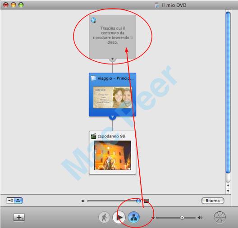Click the volume slider knob
The width and height of the screenshot is (238, 228).
[182, 218]
